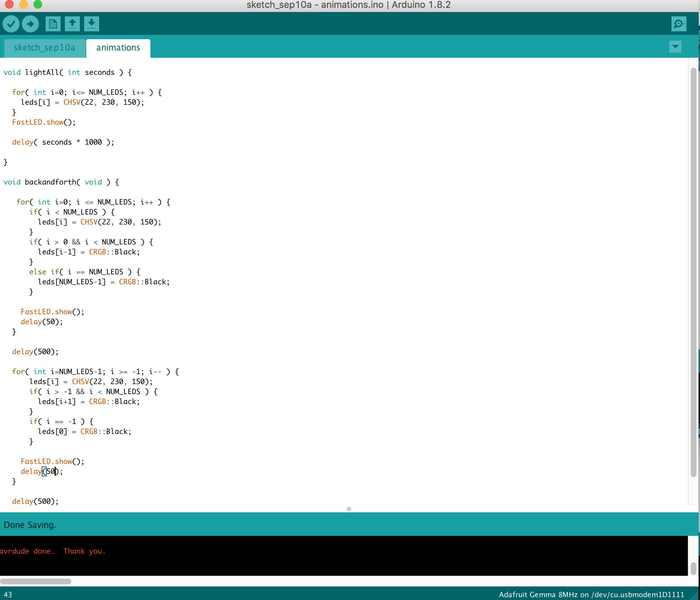This screenshot has height=600, width=700.
Task: Click 'else if( i == NUM_LEDS ) {' line
Action: click(x=85, y=272)
